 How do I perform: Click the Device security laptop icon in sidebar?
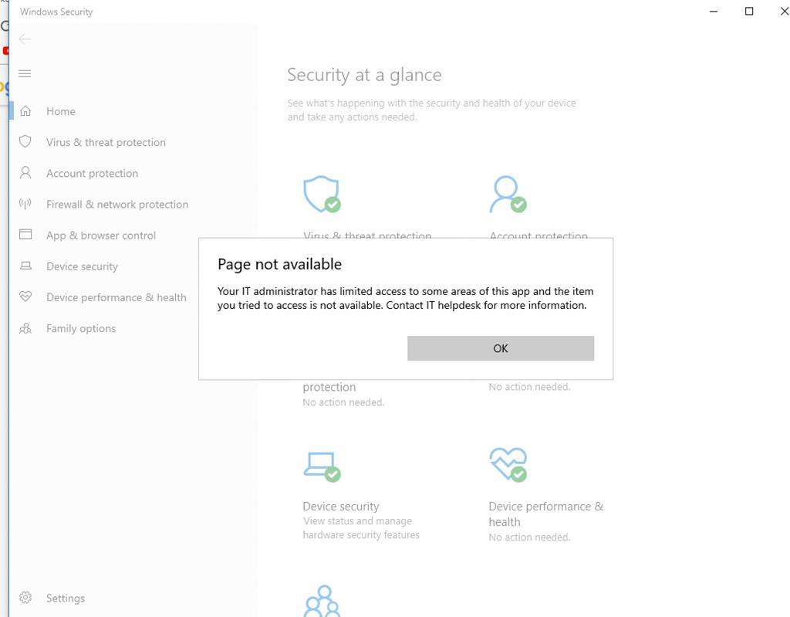point(25,266)
